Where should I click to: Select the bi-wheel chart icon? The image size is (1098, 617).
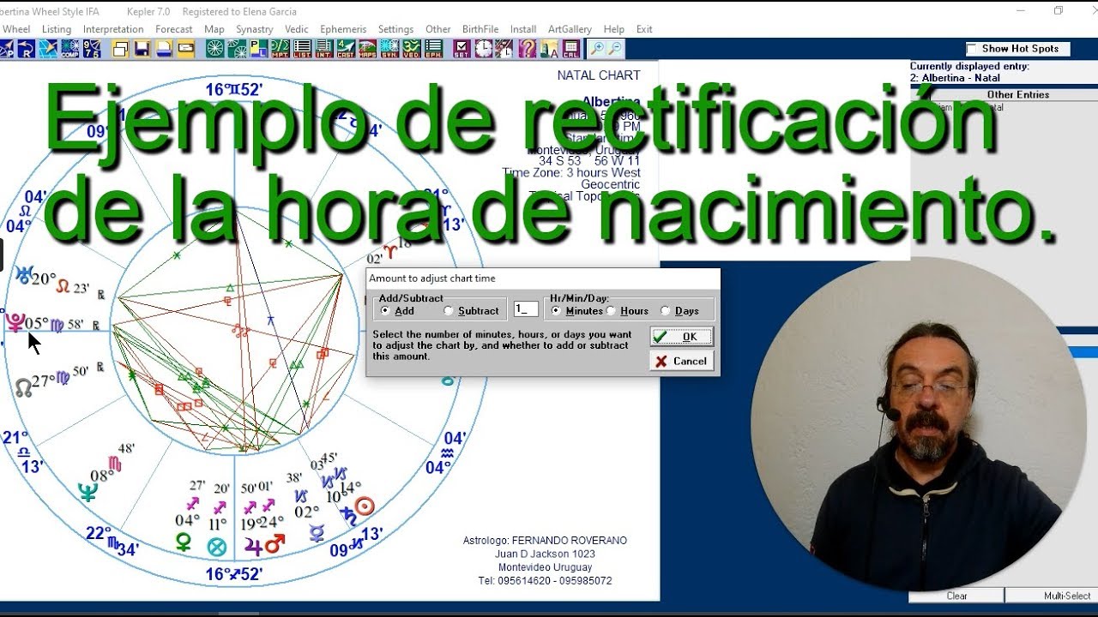click(237, 48)
